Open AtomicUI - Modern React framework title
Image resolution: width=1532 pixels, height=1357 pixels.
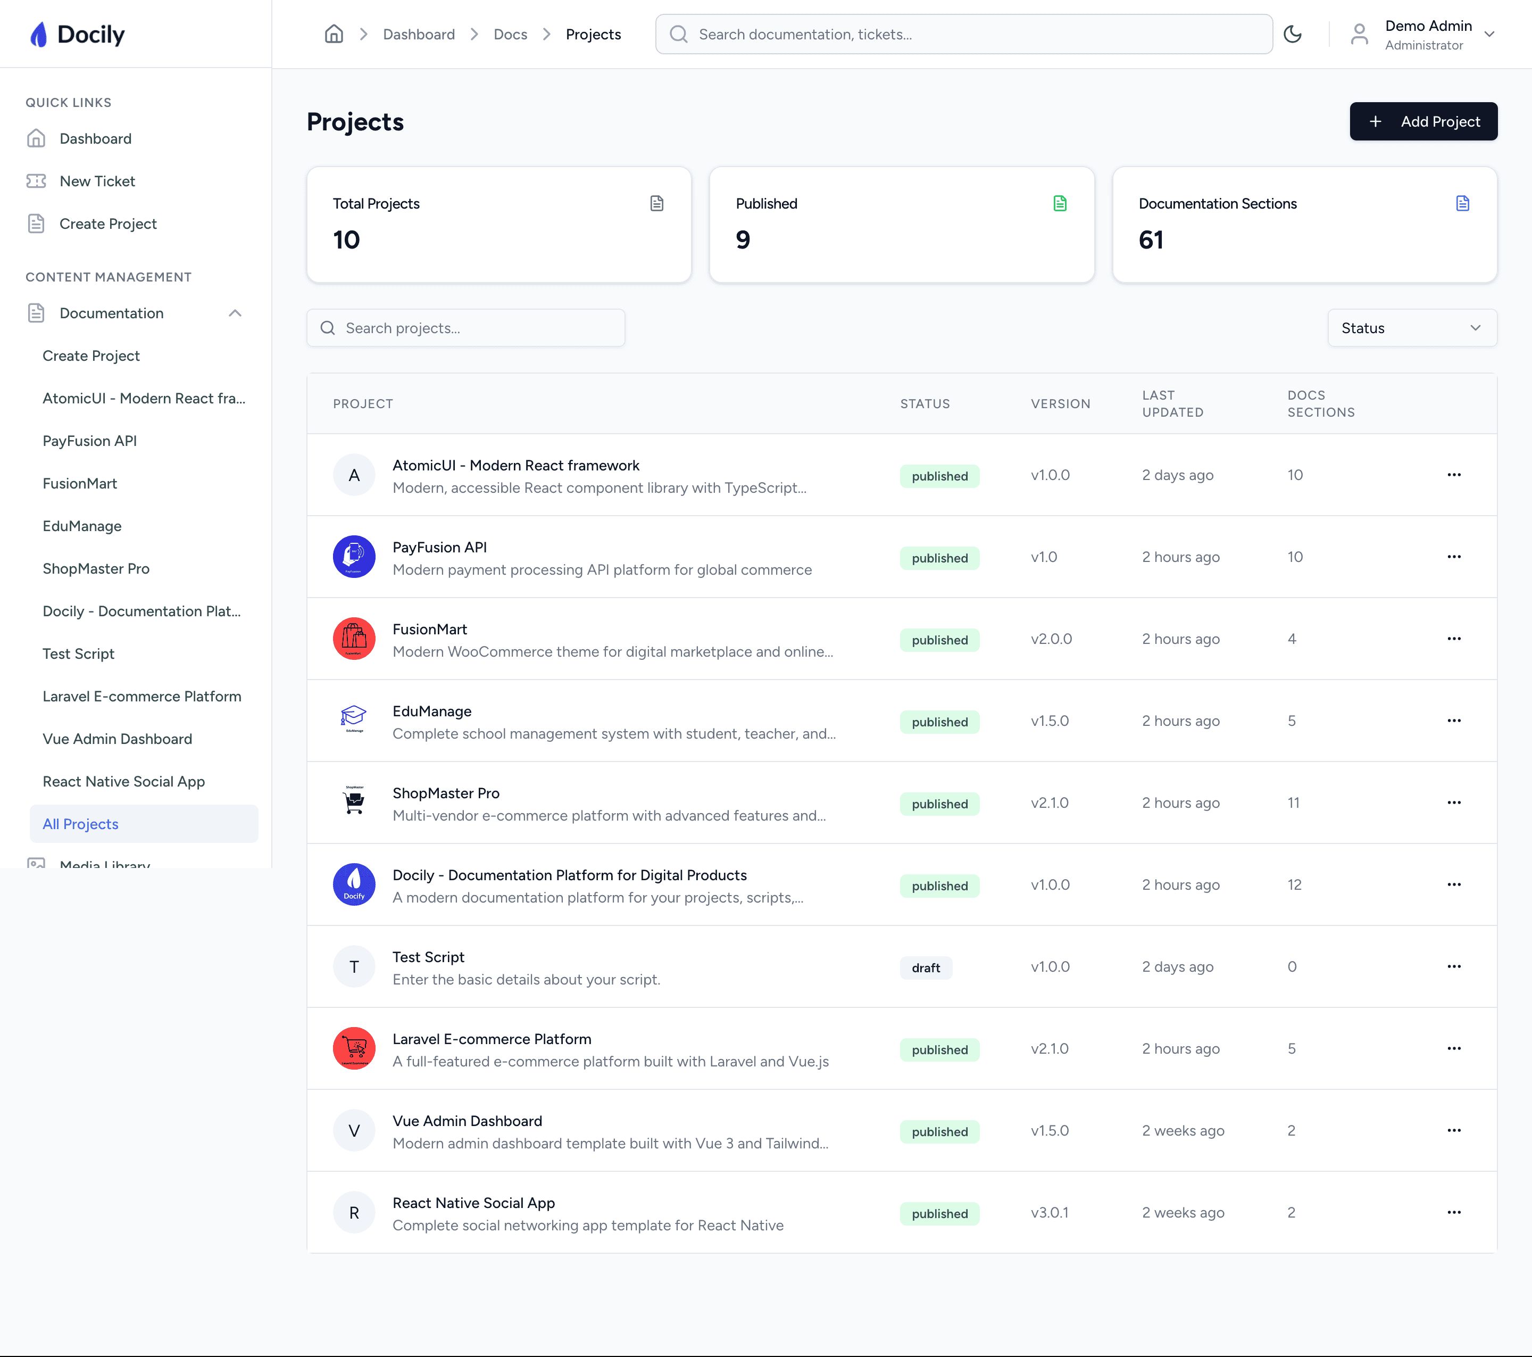tap(515, 466)
